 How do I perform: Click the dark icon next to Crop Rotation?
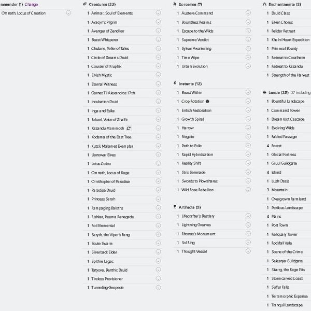[x=207, y=101]
